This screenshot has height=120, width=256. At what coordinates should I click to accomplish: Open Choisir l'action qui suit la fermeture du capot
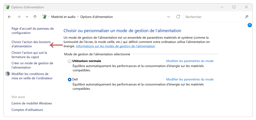tap(29, 55)
